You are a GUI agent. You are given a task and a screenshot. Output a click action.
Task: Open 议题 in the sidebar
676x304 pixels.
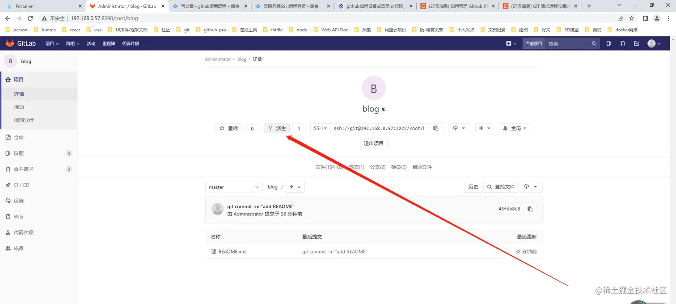click(x=38, y=153)
